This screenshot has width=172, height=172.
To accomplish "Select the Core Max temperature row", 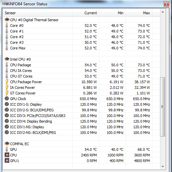I will coord(81,48).
